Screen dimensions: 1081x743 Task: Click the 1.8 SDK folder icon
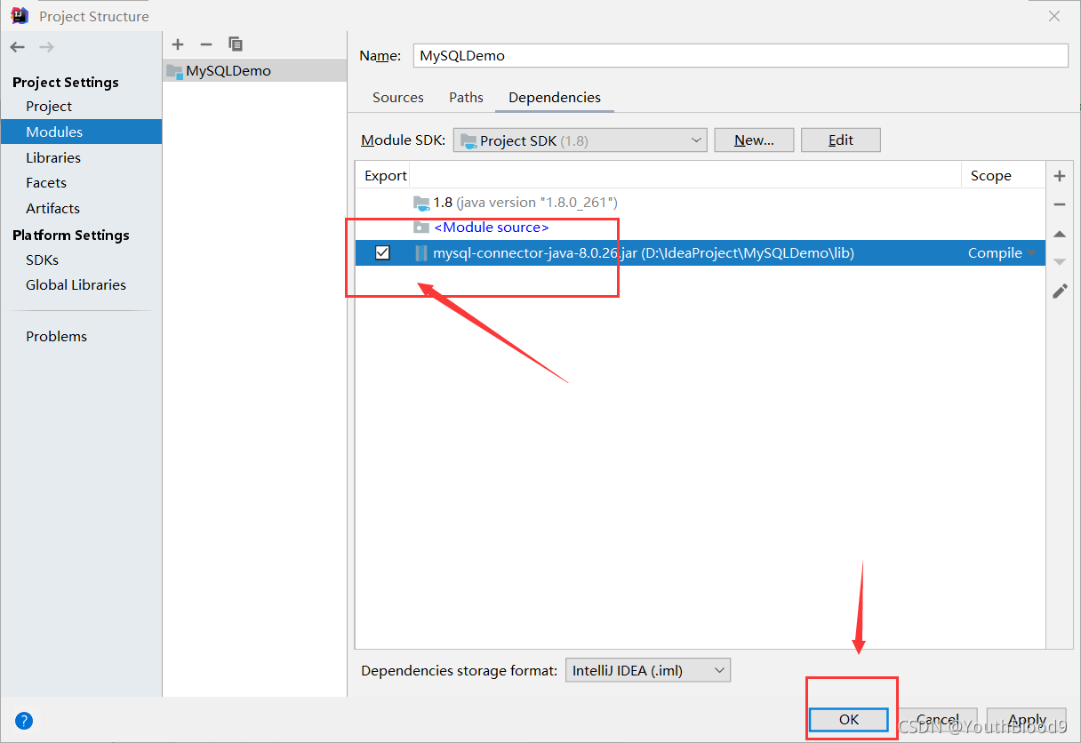(421, 203)
